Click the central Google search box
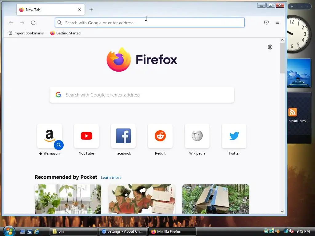The height and width of the screenshot is (236, 315). [x=142, y=95]
